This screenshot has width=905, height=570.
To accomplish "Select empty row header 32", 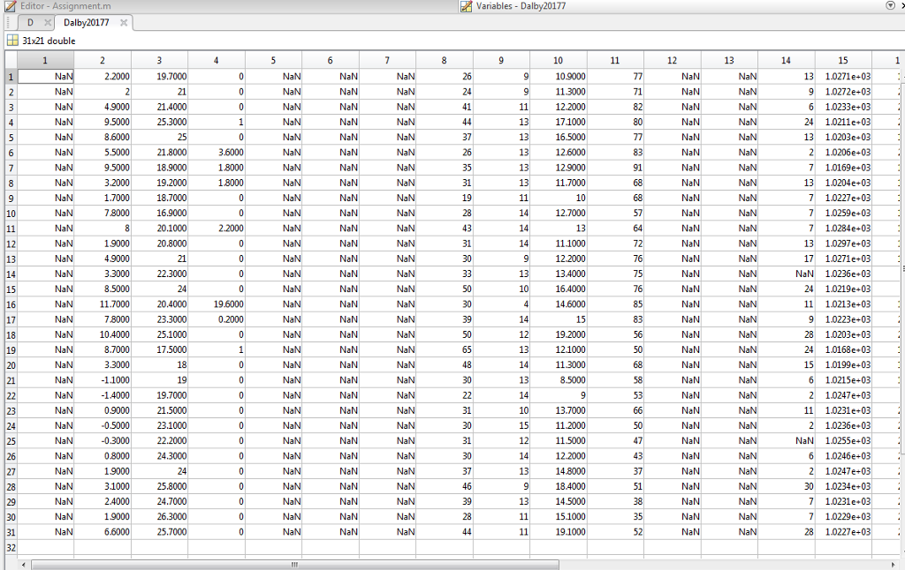I will tap(11, 548).
